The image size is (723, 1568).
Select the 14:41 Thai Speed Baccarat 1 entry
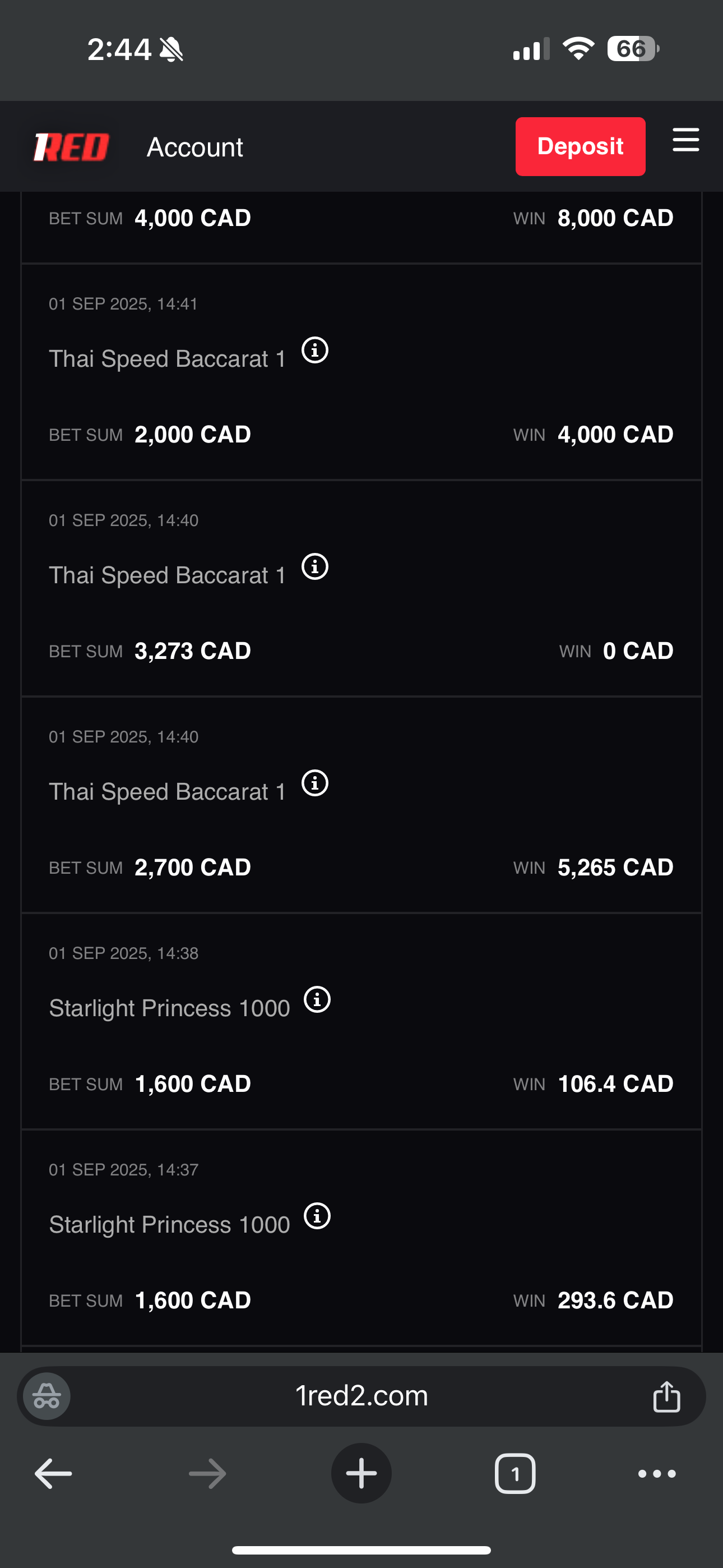(x=168, y=359)
